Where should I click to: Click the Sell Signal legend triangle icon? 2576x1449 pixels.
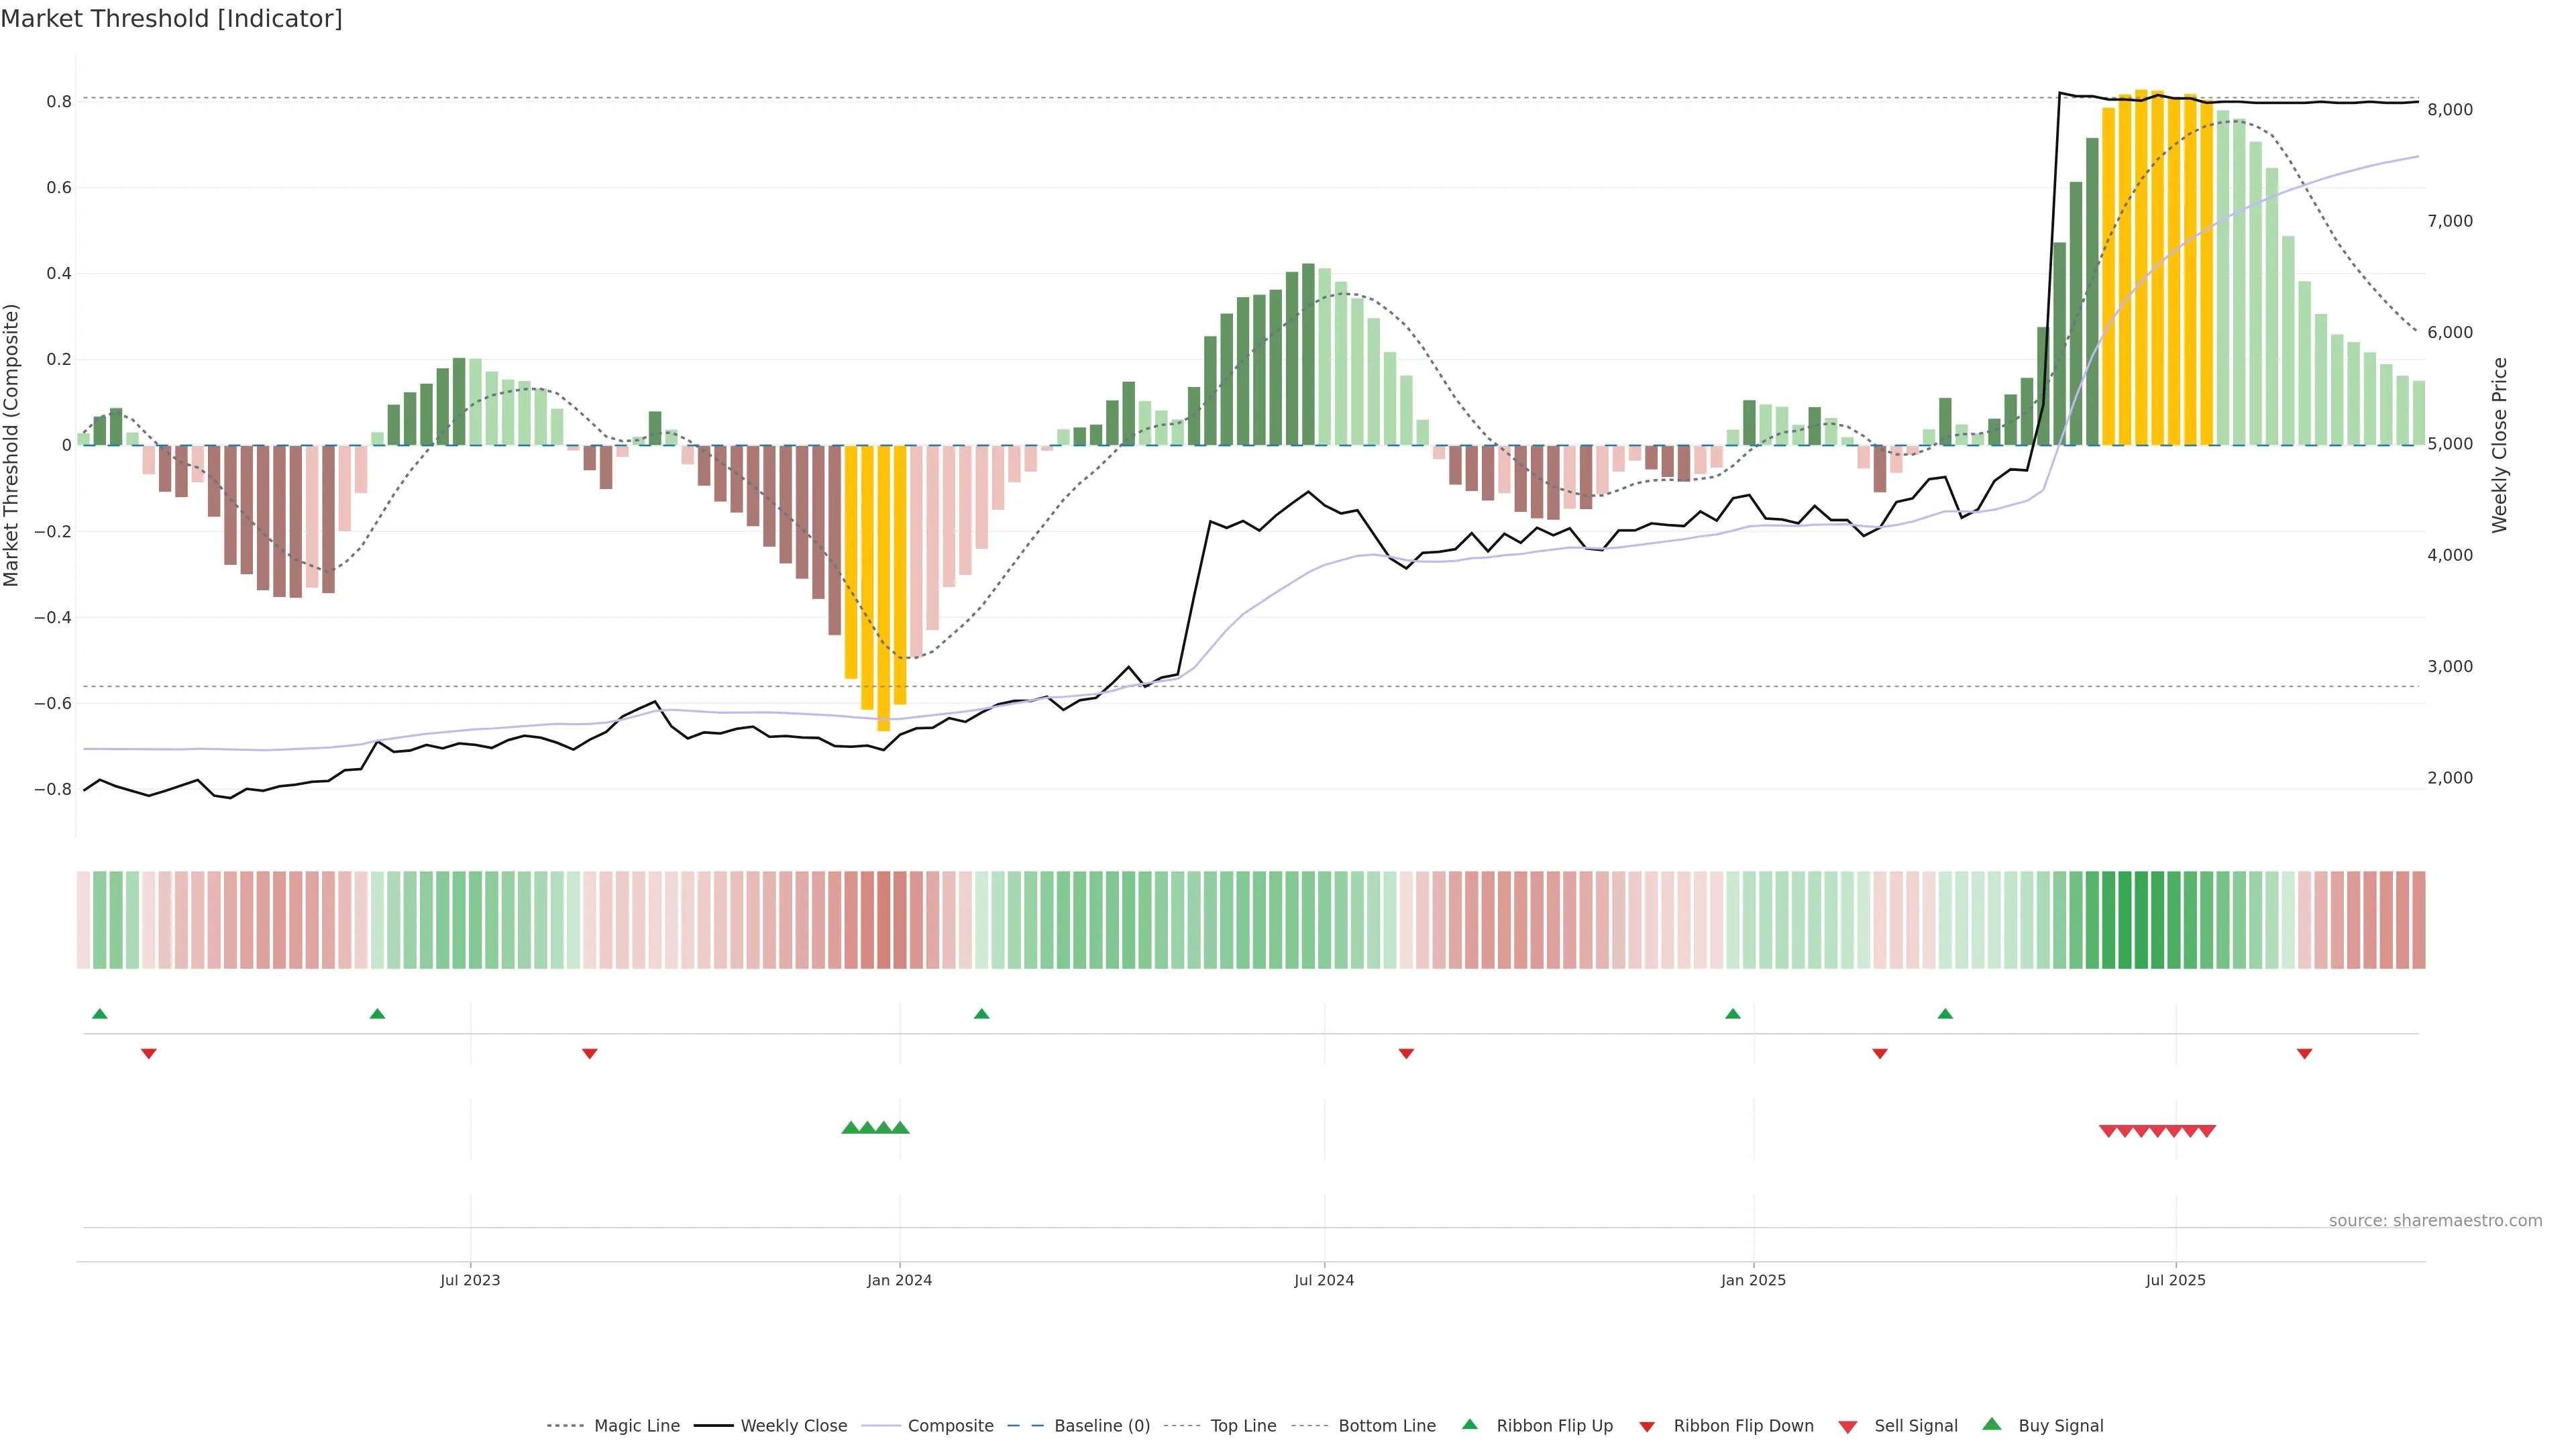[x=1848, y=1426]
